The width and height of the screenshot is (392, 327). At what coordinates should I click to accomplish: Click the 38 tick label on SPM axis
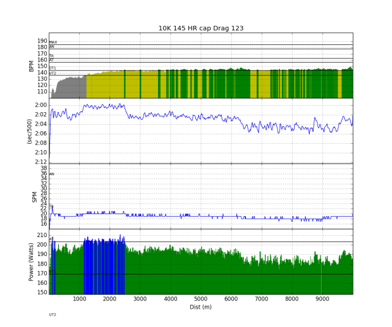point(44,169)
